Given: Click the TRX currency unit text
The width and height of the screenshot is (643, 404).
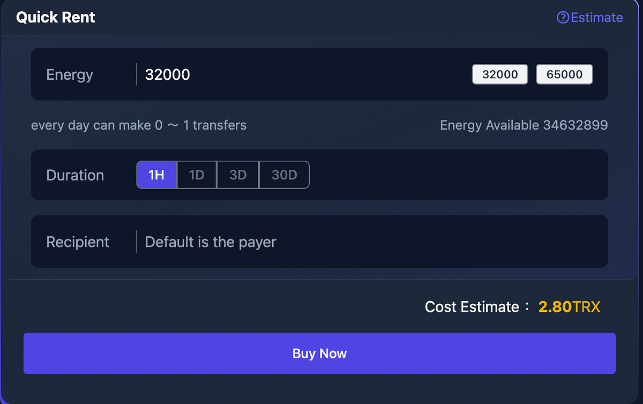Looking at the screenshot, I should 586,307.
